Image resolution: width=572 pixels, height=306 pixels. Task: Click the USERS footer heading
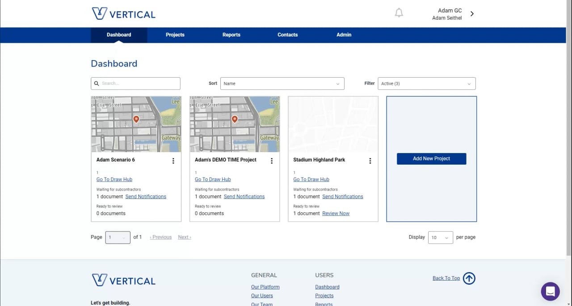(x=324, y=275)
